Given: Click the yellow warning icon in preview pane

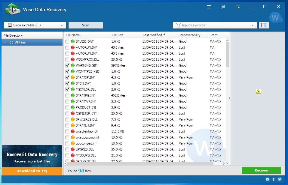Looking at the screenshot, I should coord(258,92).
